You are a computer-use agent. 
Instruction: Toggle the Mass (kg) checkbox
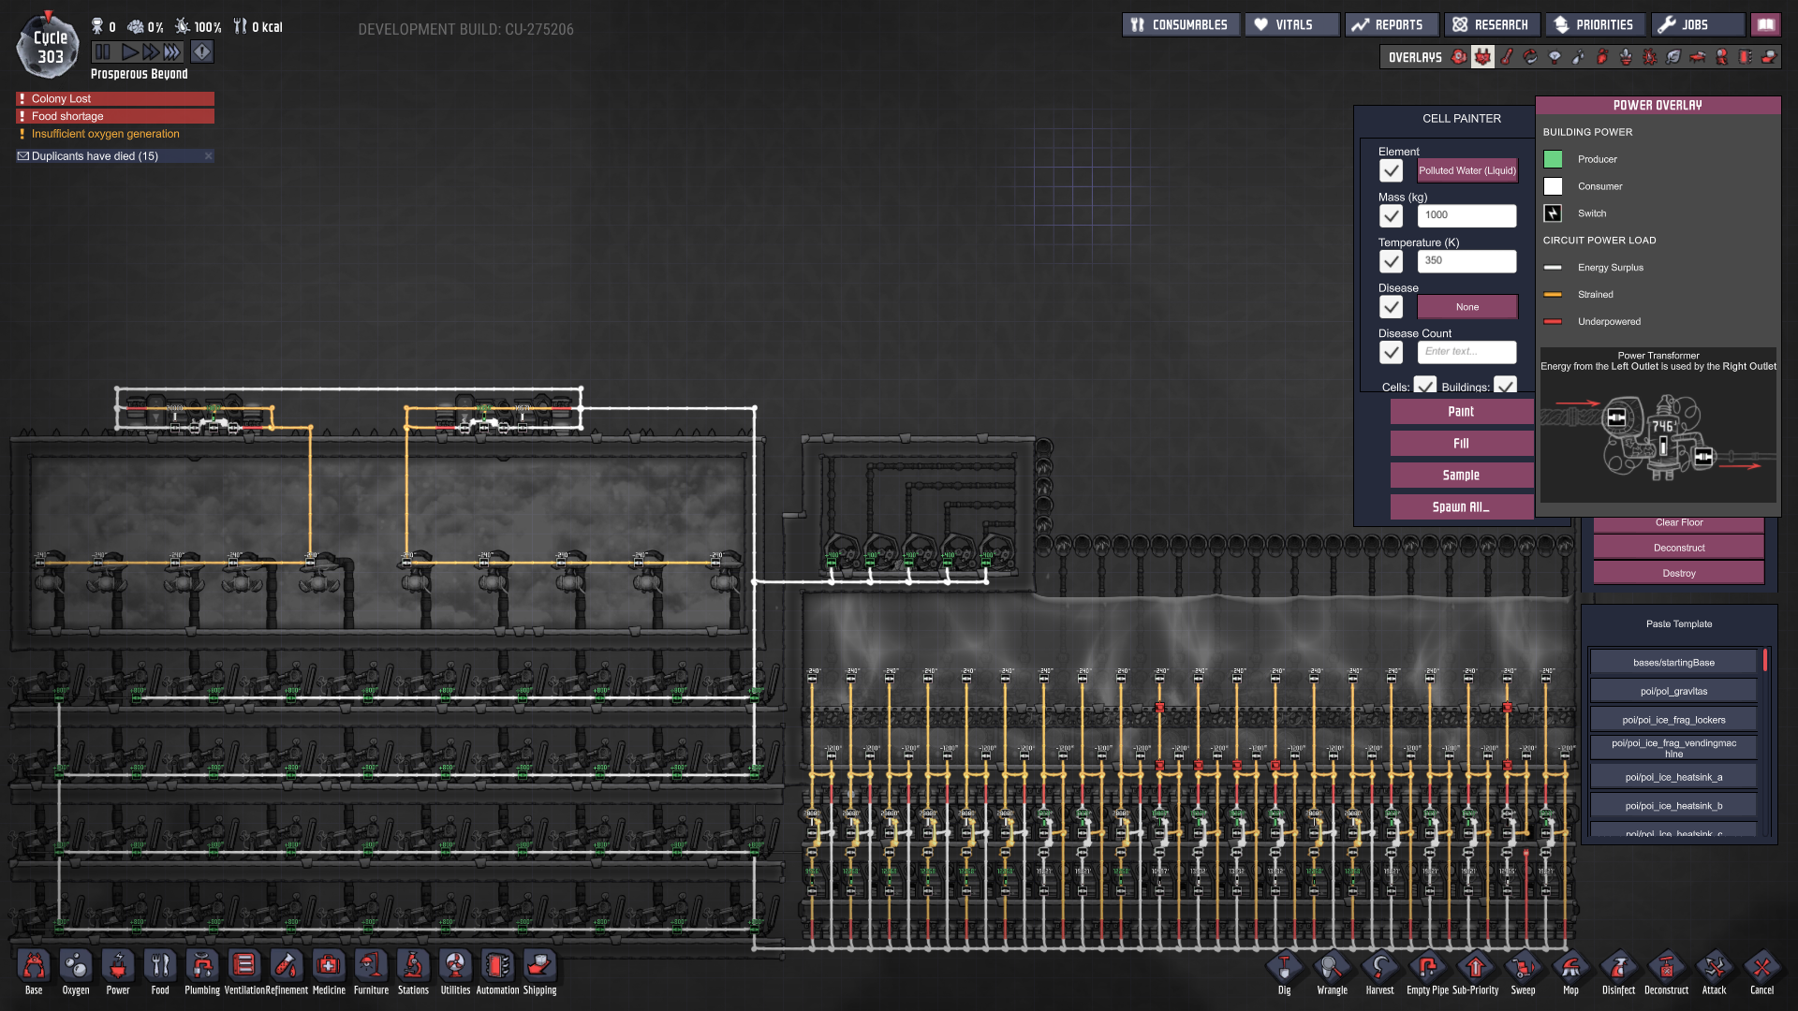click(x=1391, y=216)
